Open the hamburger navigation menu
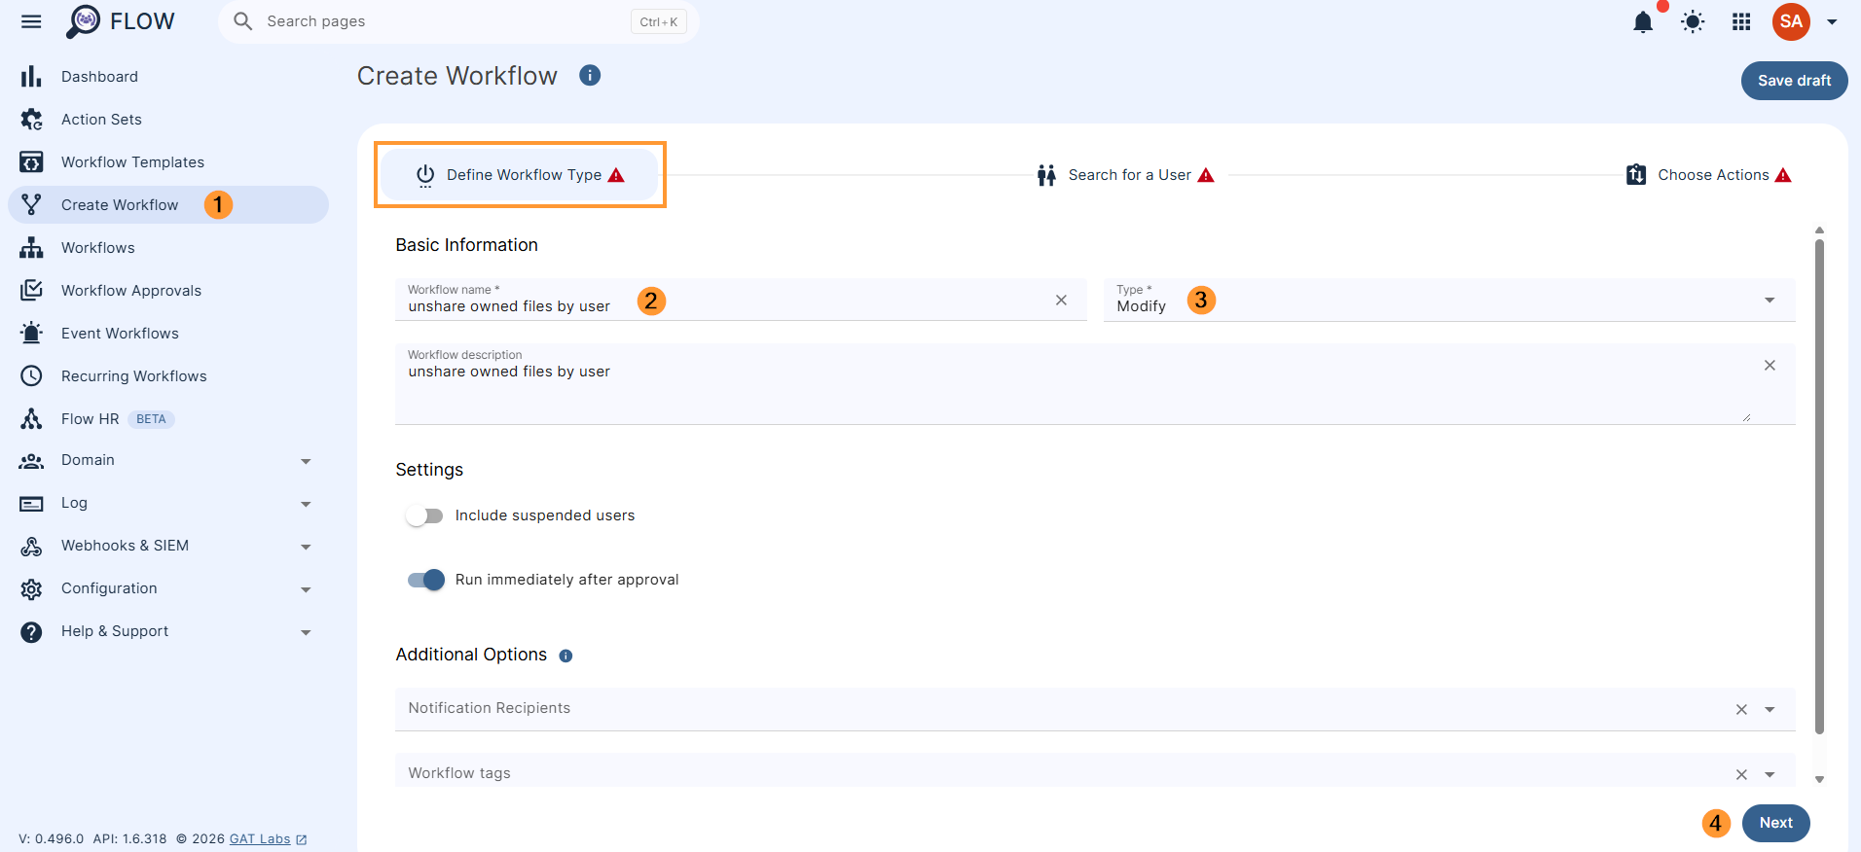The width and height of the screenshot is (1861, 852). [31, 21]
